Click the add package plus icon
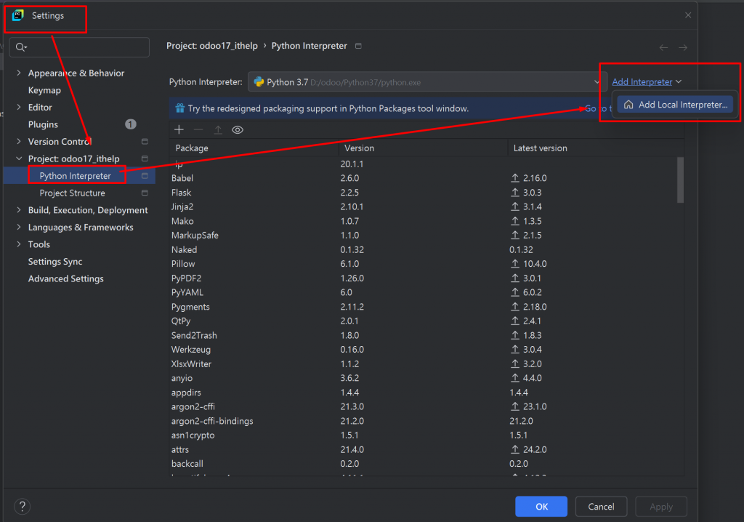Image resolution: width=744 pixels, height=522 pixels. (179, 129)
